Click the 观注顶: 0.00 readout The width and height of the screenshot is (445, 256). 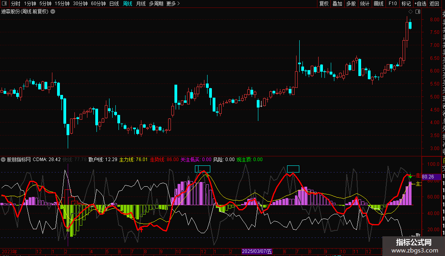click(249, 160)
